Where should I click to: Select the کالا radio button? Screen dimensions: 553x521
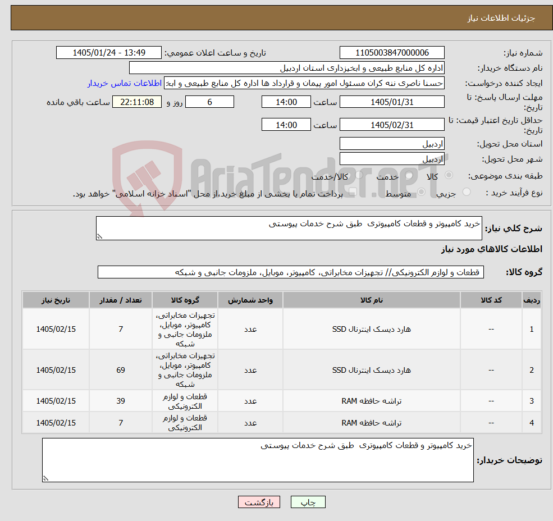(449, 175)
